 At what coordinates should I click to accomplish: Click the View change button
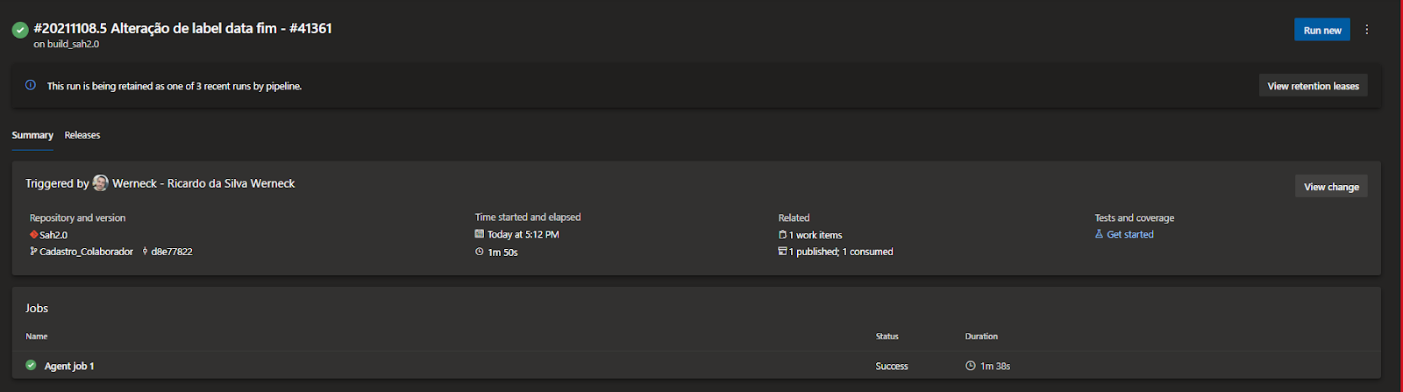[x=1331, y=186]
